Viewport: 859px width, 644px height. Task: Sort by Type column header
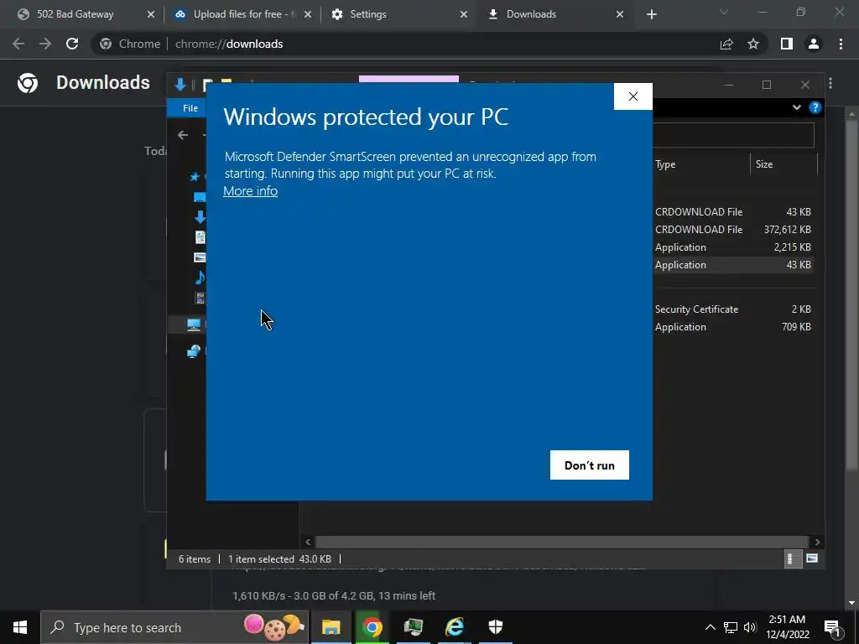click(701, 164)
